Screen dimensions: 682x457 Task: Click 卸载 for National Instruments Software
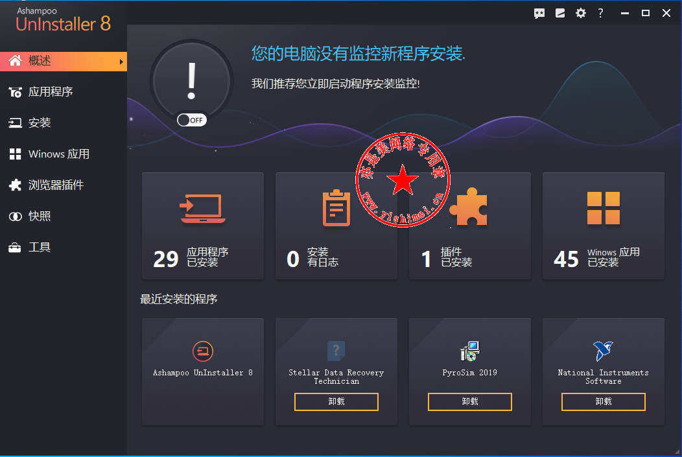pos(604,402)
